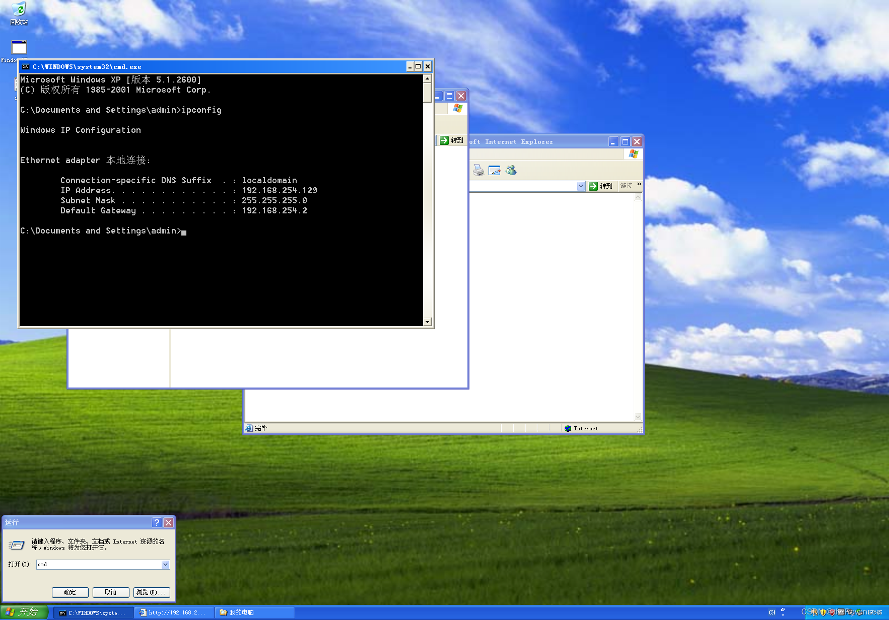This screenshot has width=889, height=620.
Task: Click the green Go arrow in the middle window
Action: 444,140
